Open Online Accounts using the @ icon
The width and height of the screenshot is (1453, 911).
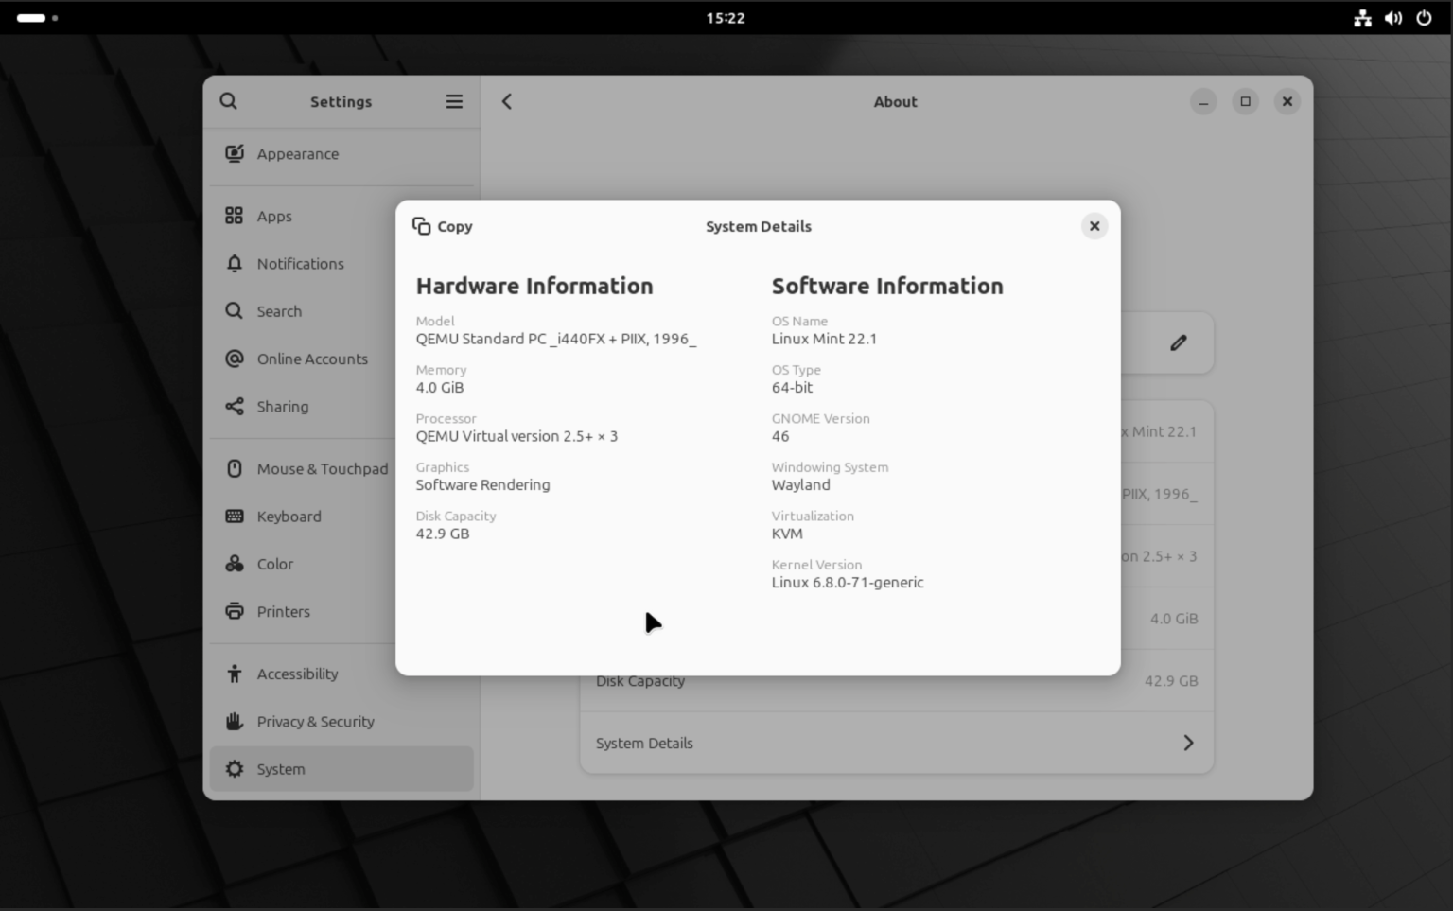tap(234, 359)
